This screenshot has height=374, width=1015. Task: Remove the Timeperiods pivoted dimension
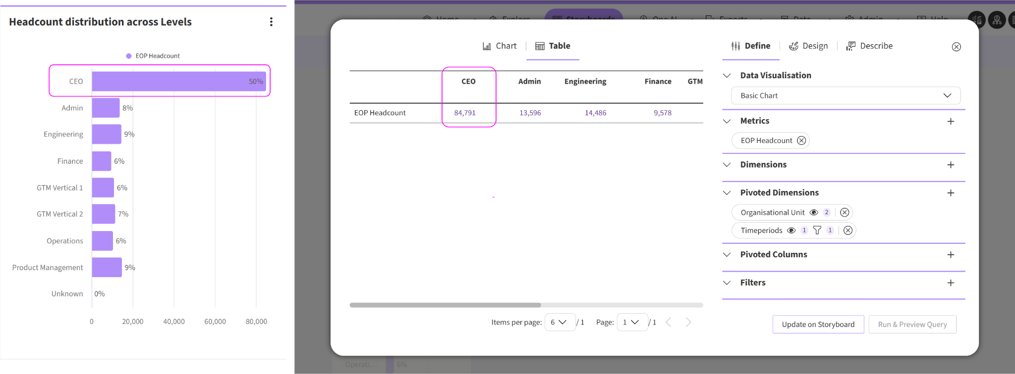[848, 231]
